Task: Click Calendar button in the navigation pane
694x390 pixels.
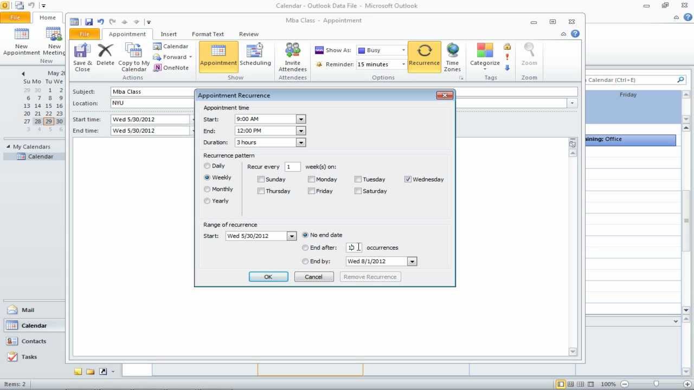Action: point(34,326)
